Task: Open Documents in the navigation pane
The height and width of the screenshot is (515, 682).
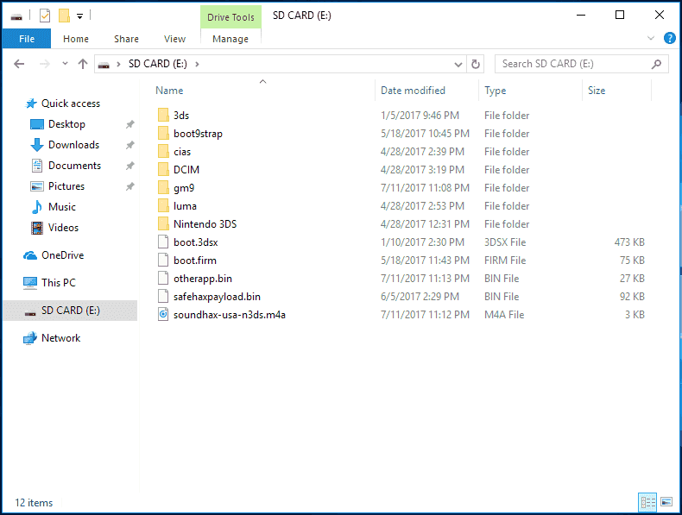Action: click(74, 166)
